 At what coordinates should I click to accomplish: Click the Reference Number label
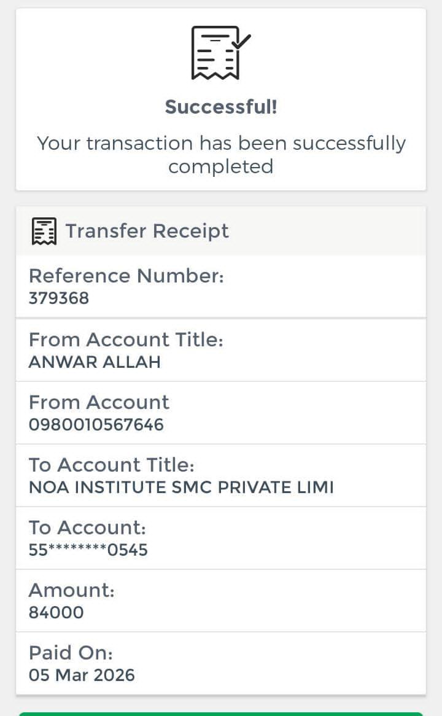[x=126, y=276]
